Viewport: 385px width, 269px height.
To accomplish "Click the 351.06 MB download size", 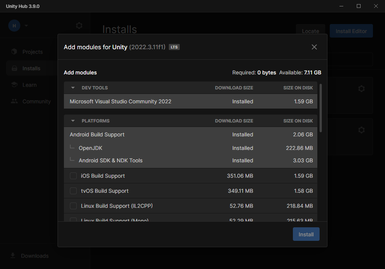I will (x=240, y=176).
